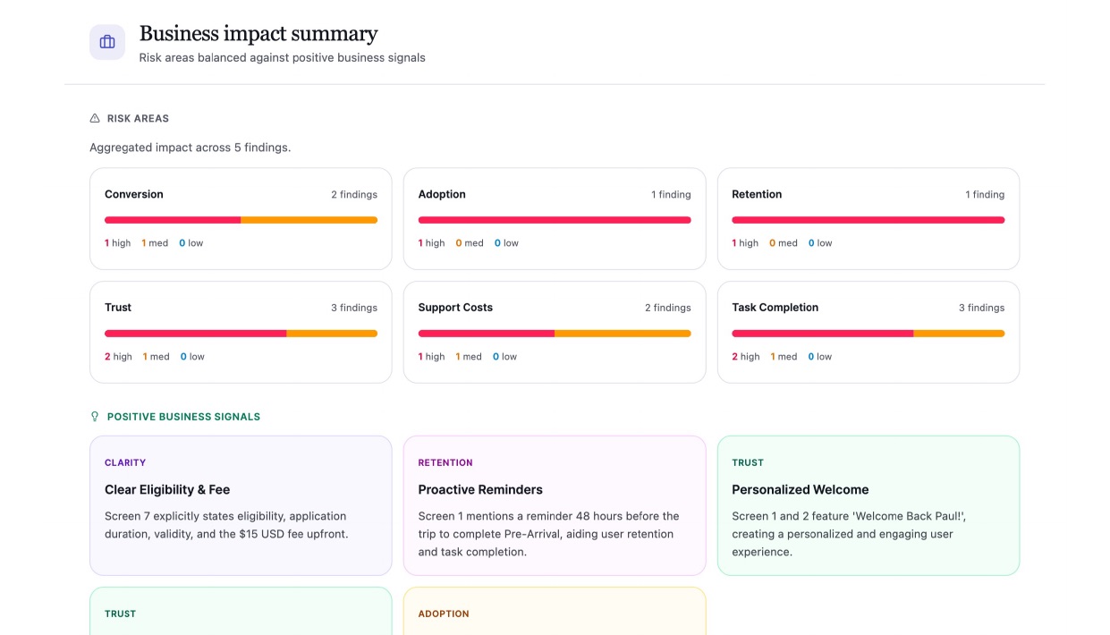Click the RETENTION tag on Proactive Reminders
The height and width of the screenshot is (635, 1110).
click(445, 463)
